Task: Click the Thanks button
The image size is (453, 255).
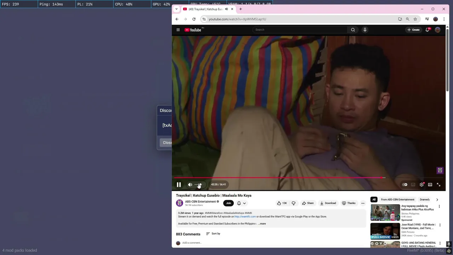Action: coord(349,203)
